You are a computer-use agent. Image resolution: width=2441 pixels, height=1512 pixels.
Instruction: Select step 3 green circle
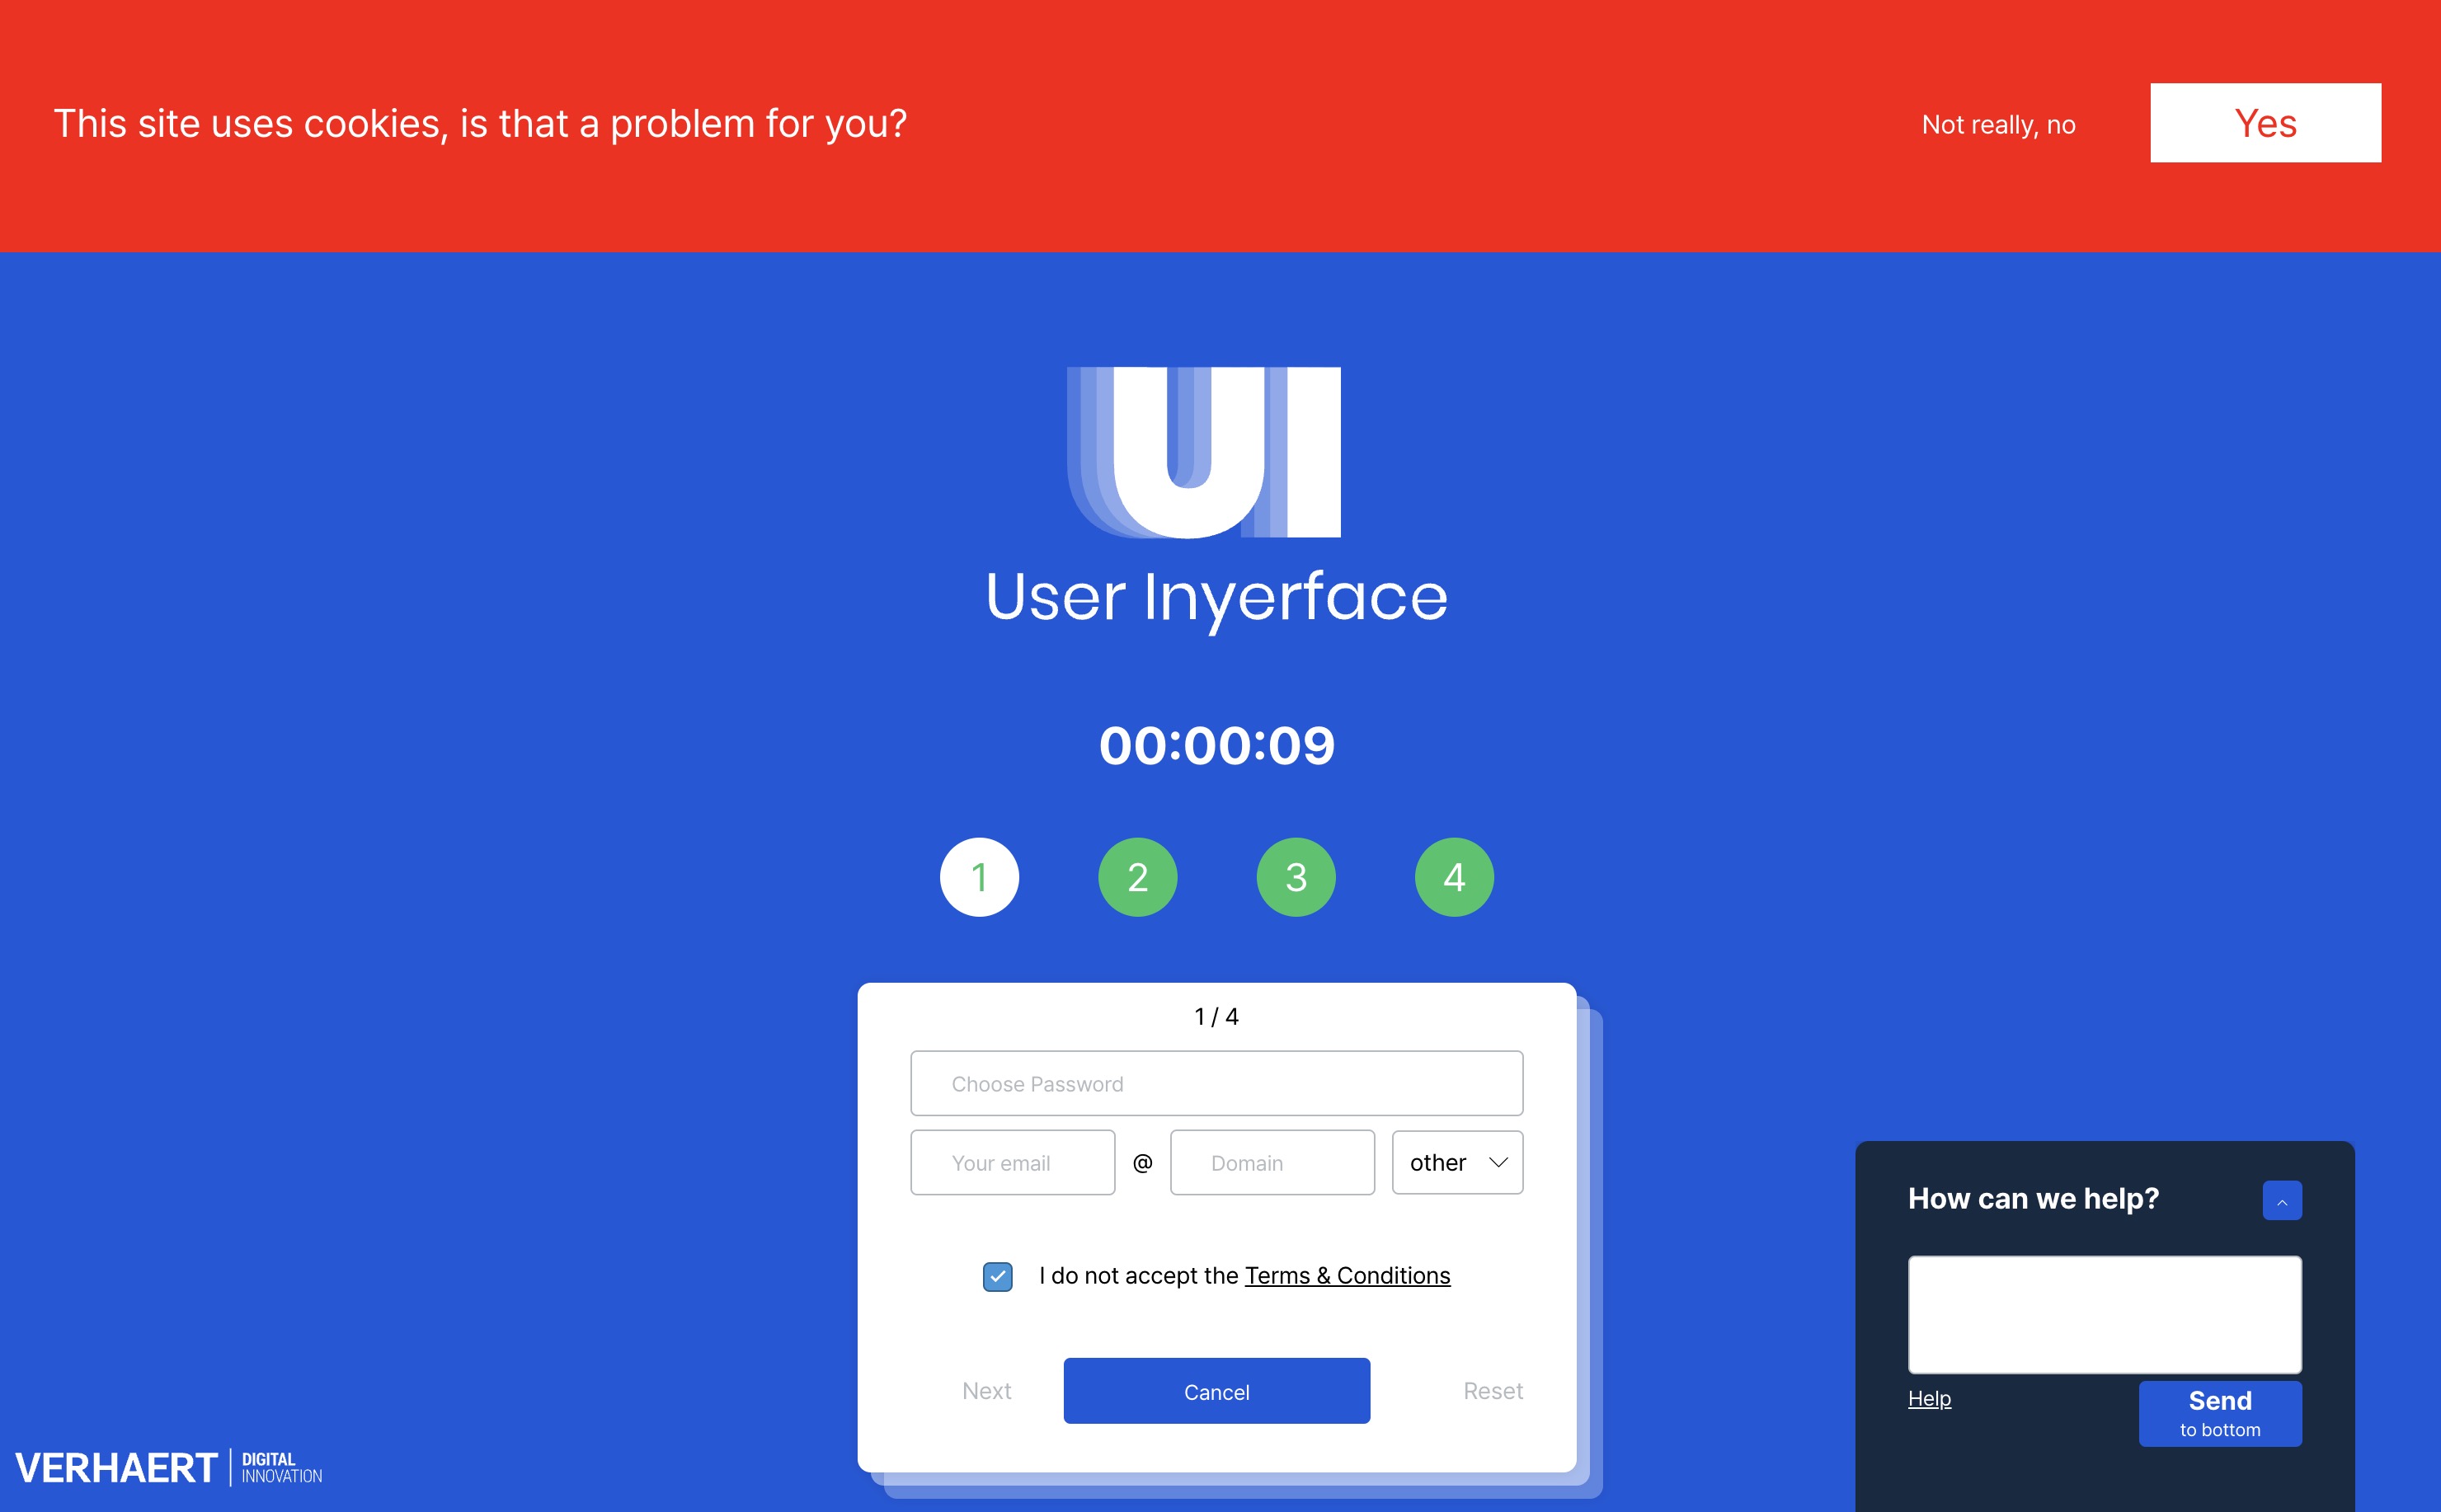click(x=1296, y=877)
